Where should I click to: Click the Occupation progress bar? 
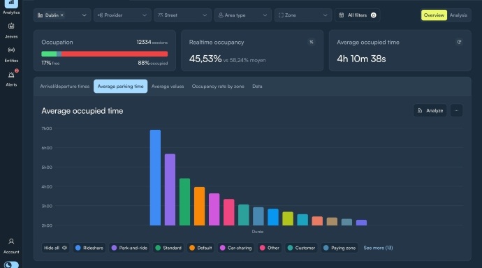coord(105,54)
